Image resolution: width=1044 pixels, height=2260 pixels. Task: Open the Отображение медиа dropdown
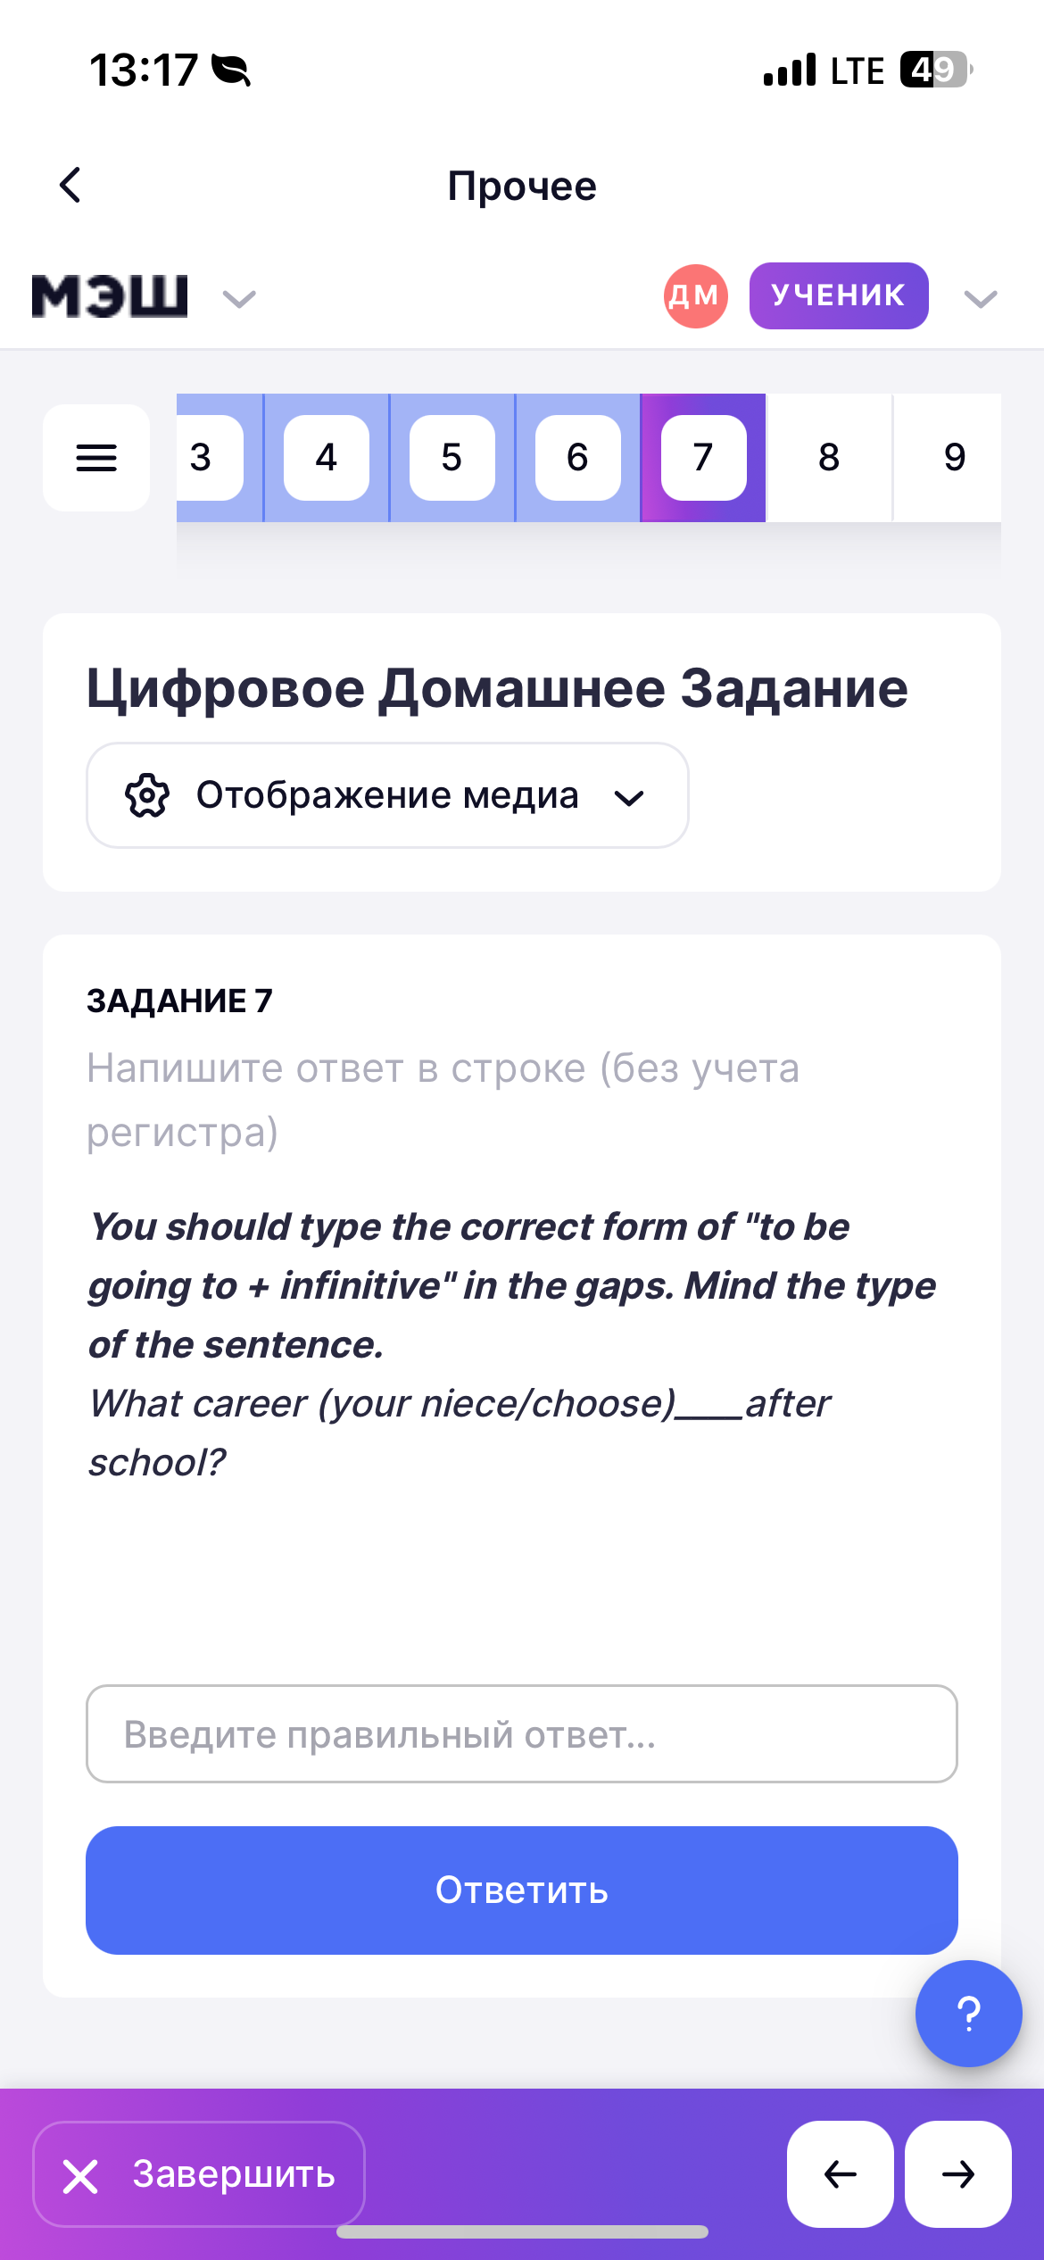coord(387,795)
